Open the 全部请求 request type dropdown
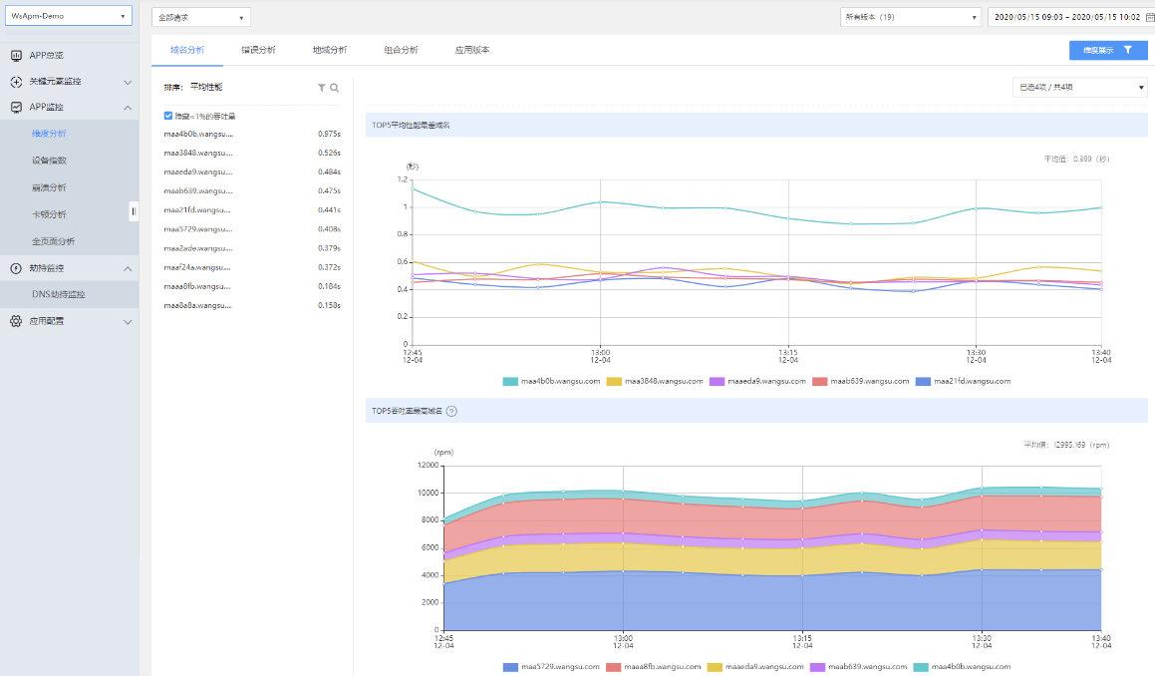 [x=201, y=17]
